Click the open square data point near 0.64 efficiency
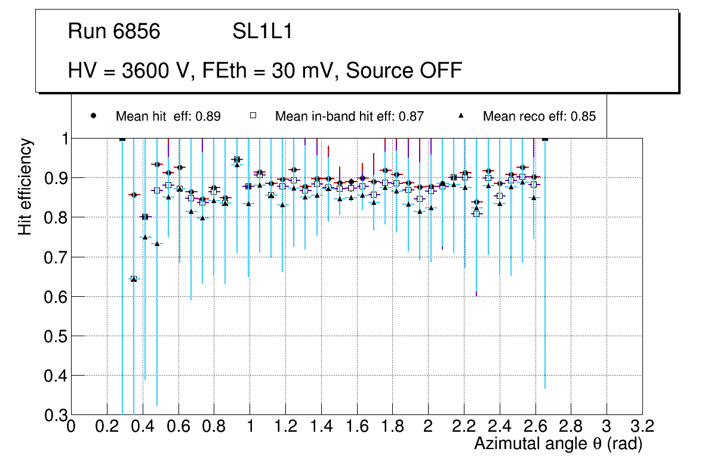The width and height of the screenshot is (714, 461). coord(134,278)
